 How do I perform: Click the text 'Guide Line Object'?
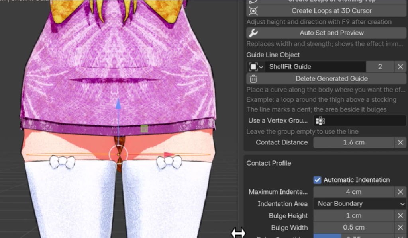tap(273, 55)
